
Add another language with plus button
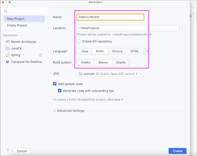pyautogui.click(x=148, y=51)
